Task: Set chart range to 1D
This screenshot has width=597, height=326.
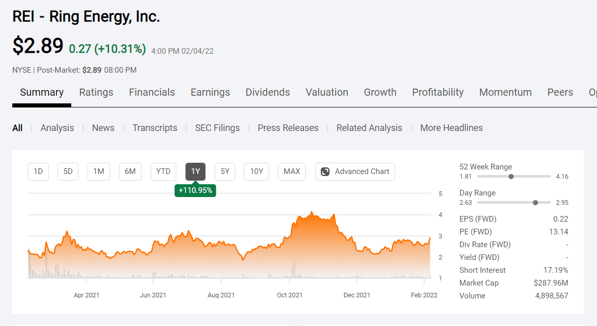Action: tap(38, 171)
